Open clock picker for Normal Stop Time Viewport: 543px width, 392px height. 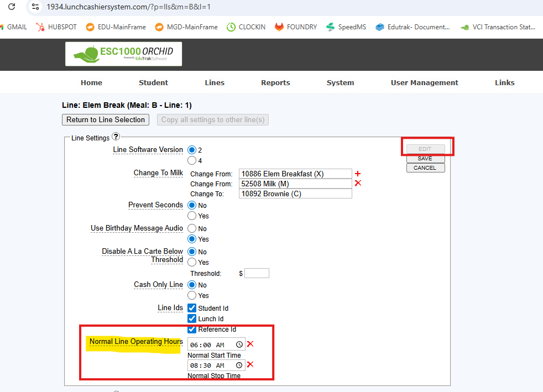coord(239,365)
